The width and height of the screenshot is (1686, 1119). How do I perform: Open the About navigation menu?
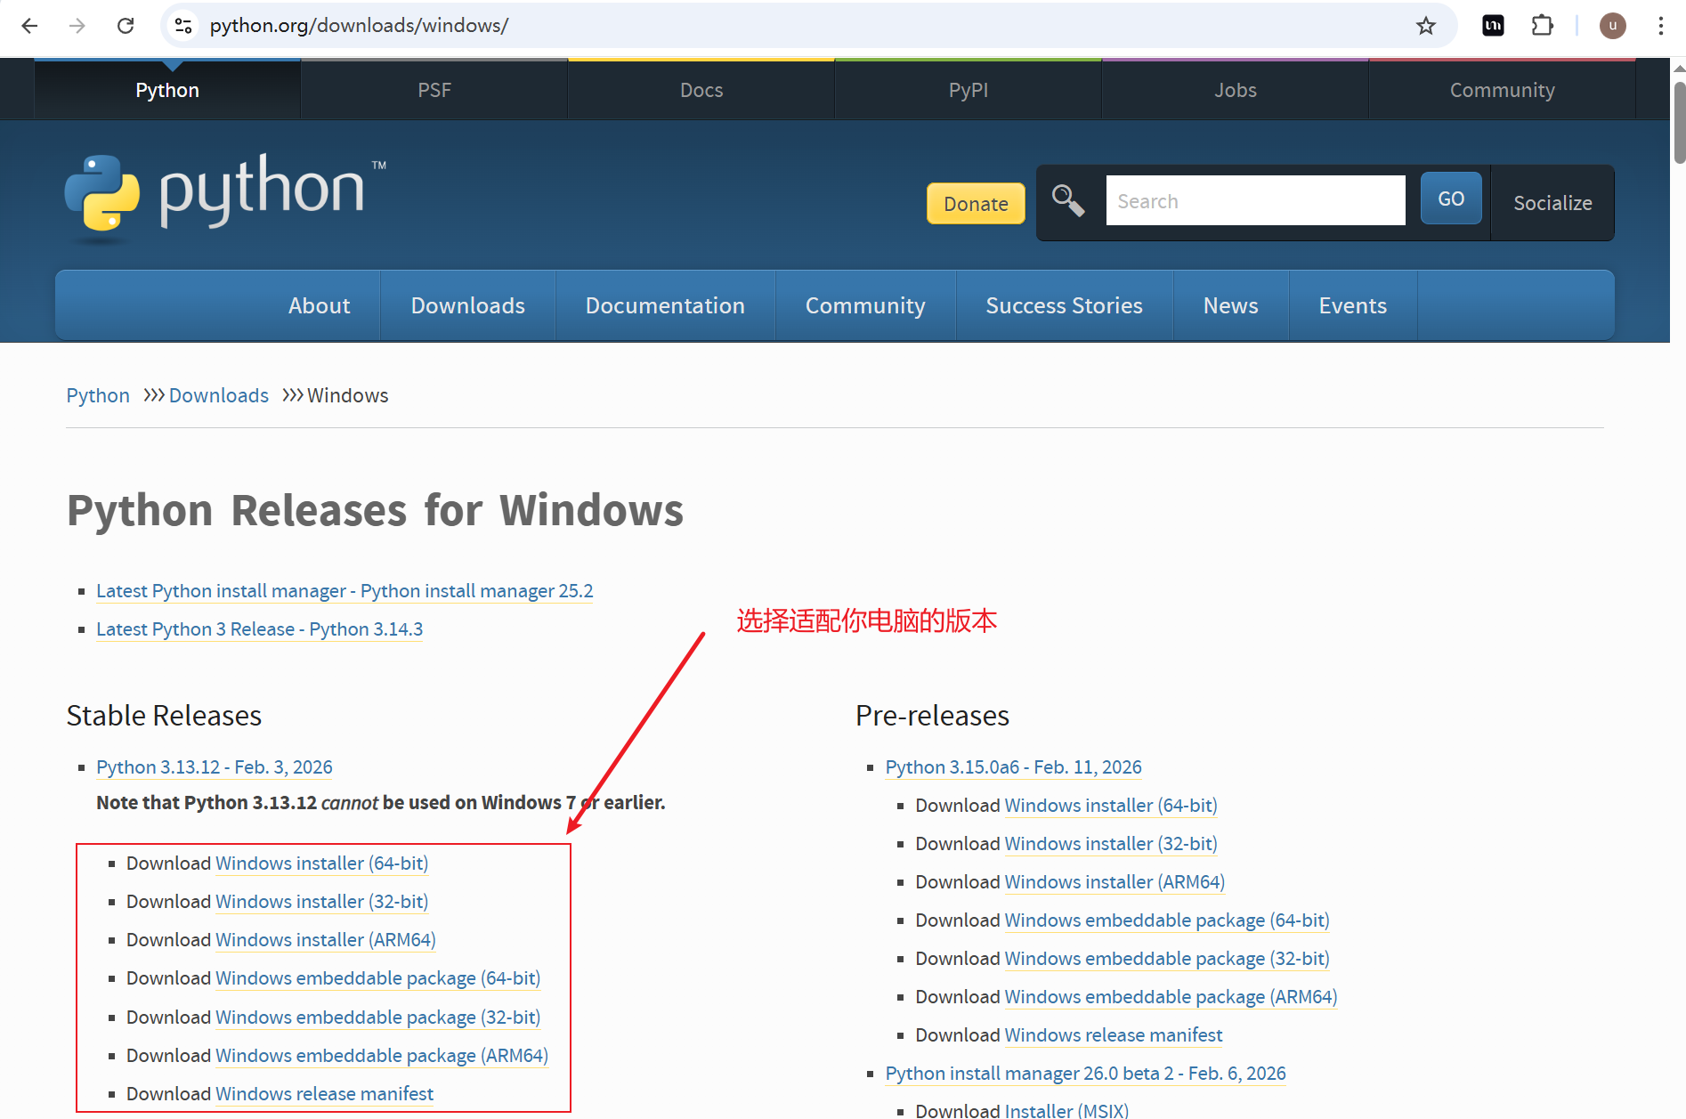click(x=319, y=305)
